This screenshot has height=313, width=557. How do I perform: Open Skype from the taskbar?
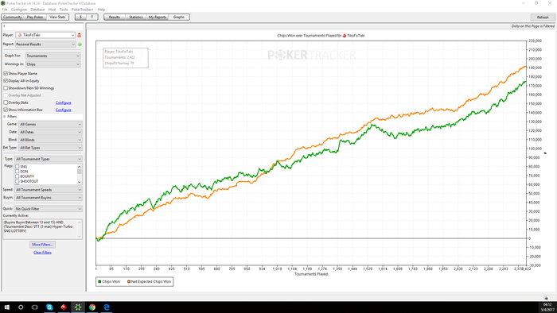coord(49,307)
